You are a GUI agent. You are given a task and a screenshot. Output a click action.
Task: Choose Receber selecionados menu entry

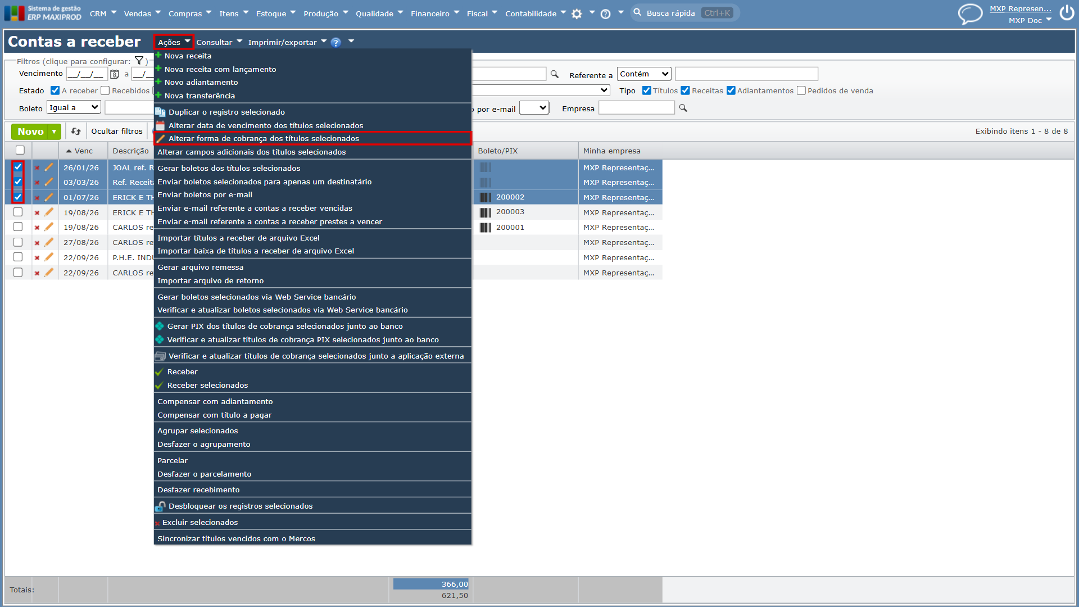[x=207, y=386]
